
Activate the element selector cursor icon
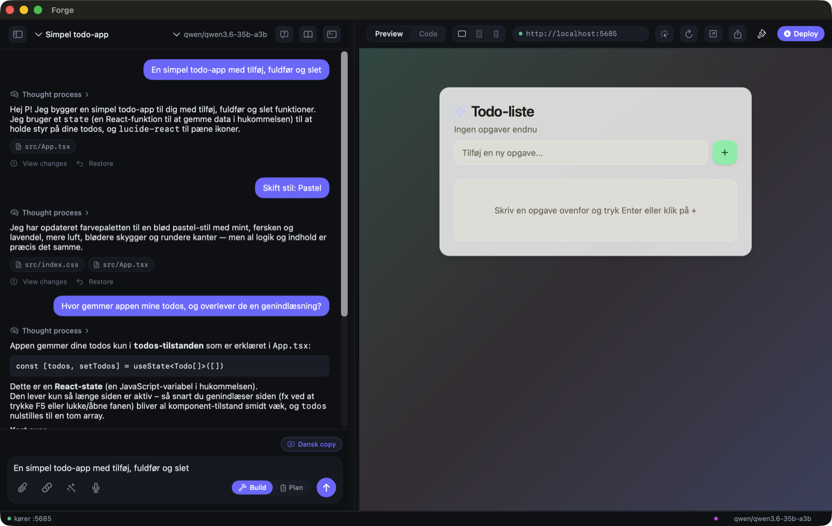tap(664, 34)
